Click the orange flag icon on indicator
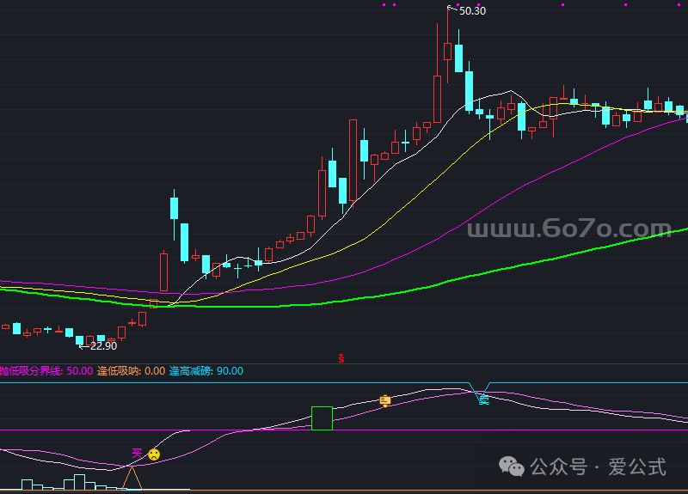Screen dimensions: 688x494 [x=385, y=400]
